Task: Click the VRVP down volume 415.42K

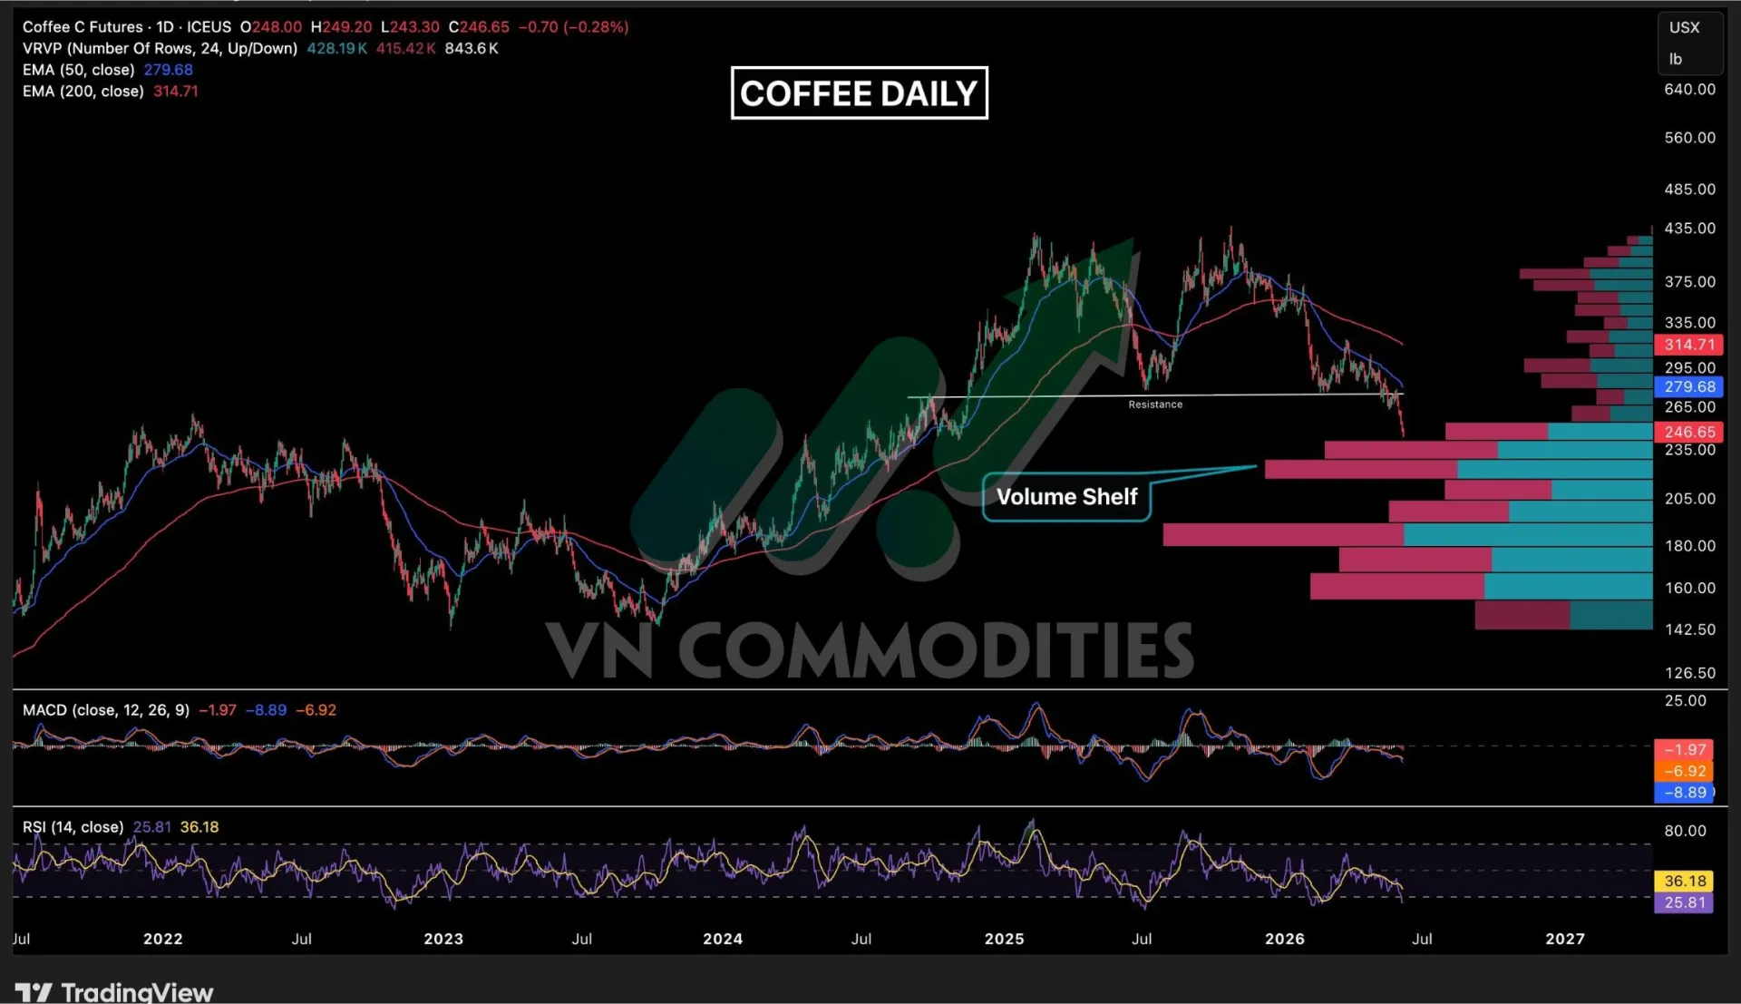Action: click(405, 48)
